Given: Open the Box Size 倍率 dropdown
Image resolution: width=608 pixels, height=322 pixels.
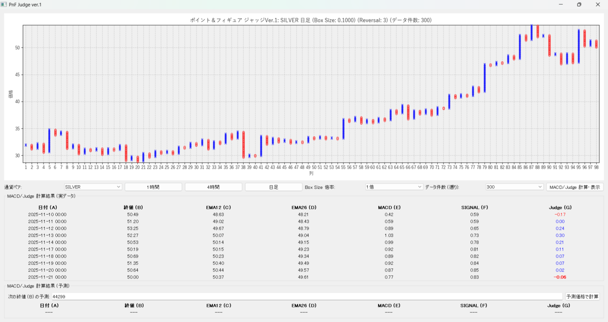Looking at the screenshot, I should [394, 187].
